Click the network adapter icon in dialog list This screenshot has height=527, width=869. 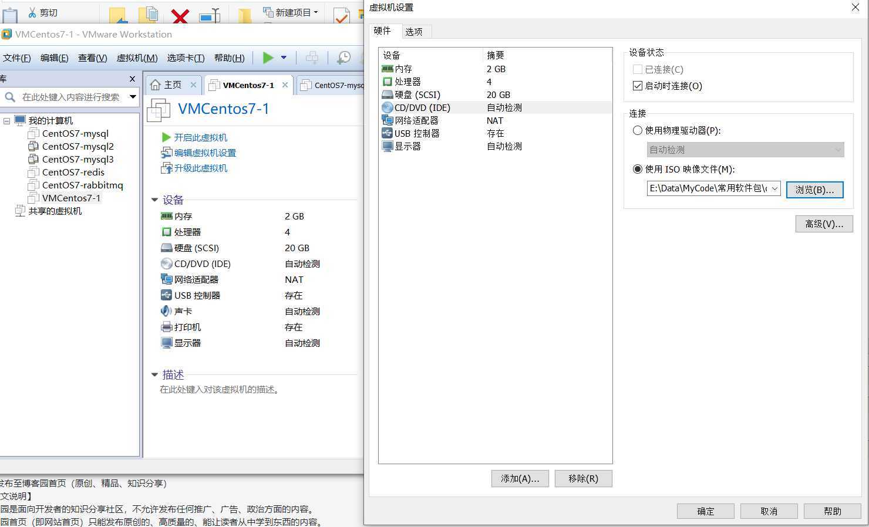[388, 120]
